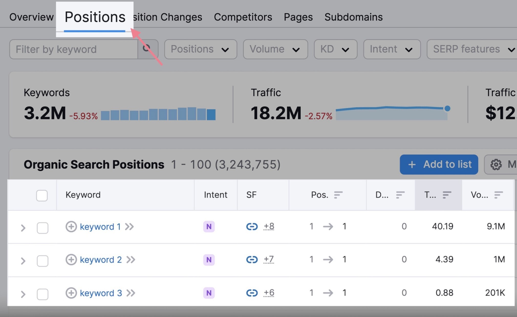This screenshot has height=317, width=517.
Task: Click the keyword 2 external link icon
Action: pyautogui.click(x=132, y=260)
